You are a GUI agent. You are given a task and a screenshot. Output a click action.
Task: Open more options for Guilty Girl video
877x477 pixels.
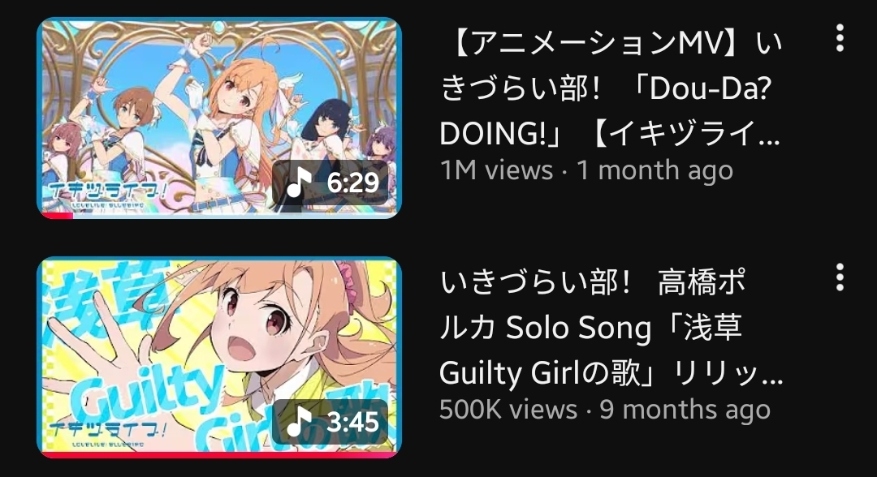point(839,277)
